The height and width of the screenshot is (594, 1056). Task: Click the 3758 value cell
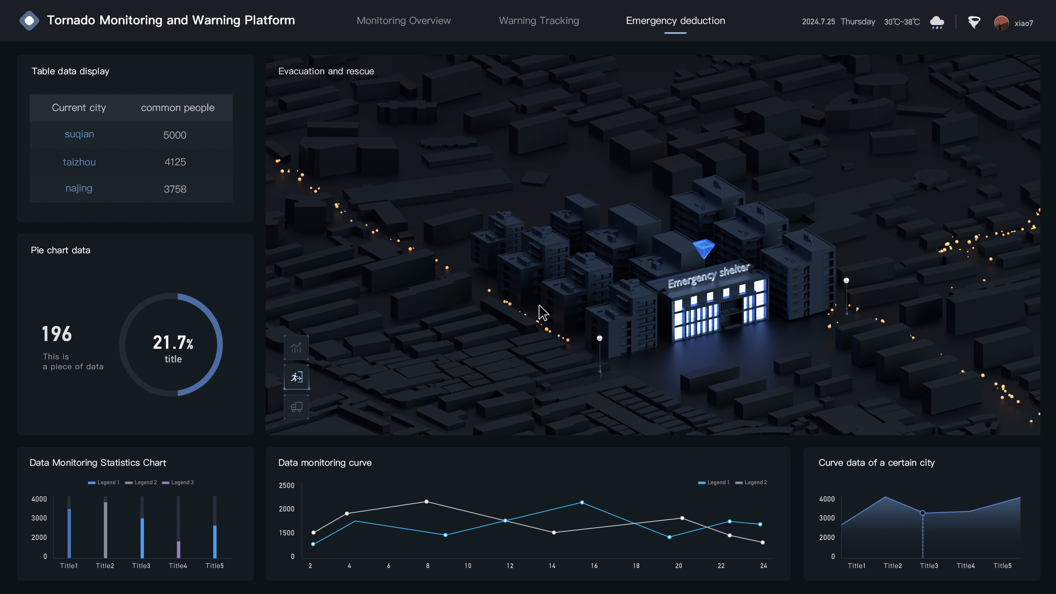click(175, 189)
